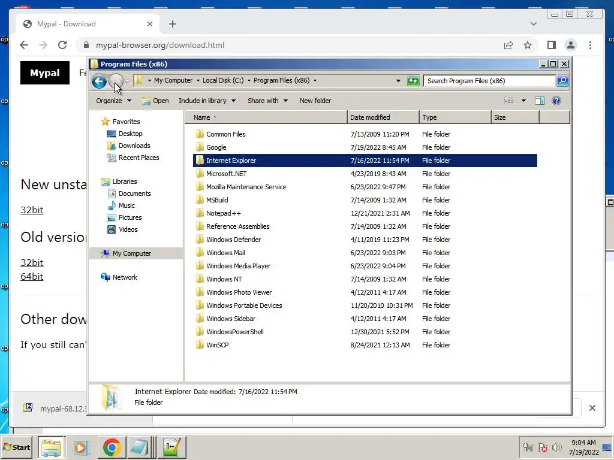Select the Google folder icon
614x460 pixels.
click(200, 147)
